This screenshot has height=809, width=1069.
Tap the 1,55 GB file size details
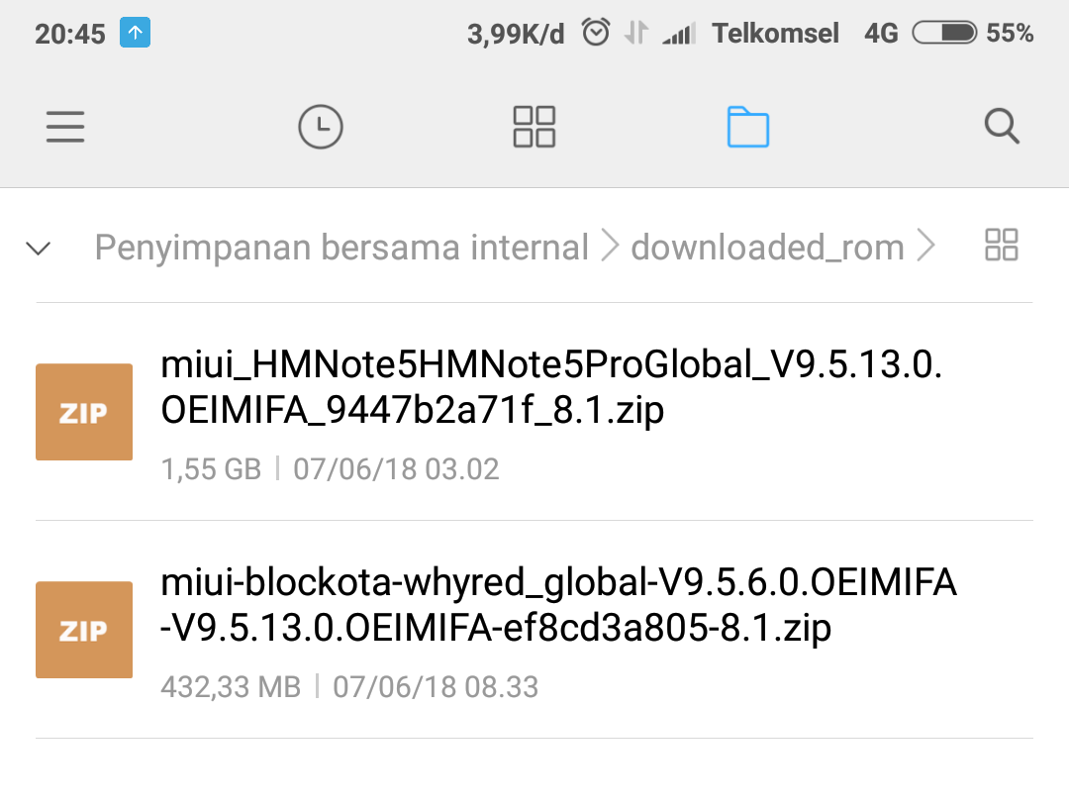(211, 468)
